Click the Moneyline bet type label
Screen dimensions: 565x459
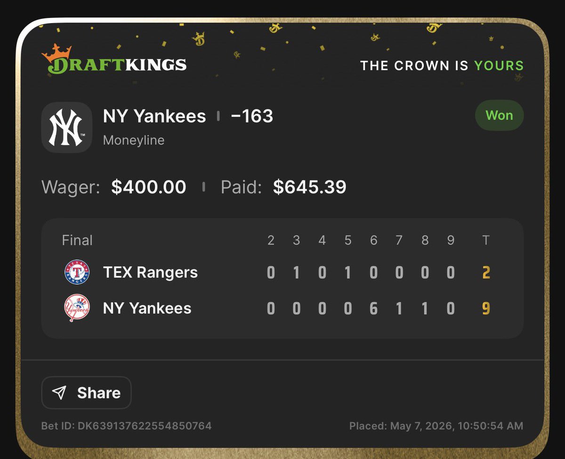click(134, 140)
